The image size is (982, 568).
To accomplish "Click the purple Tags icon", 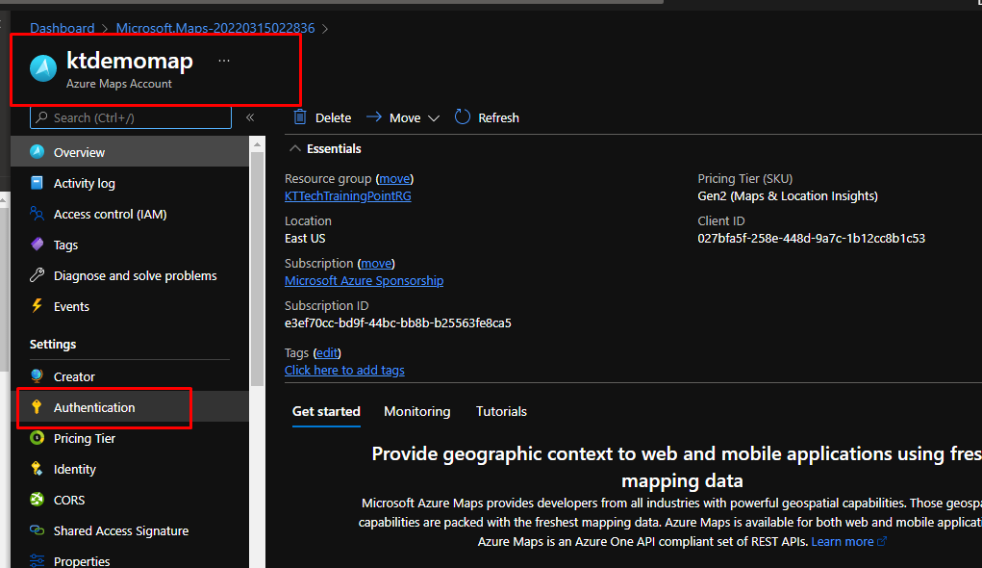I will pyautogui.click(x=37, y=244).
